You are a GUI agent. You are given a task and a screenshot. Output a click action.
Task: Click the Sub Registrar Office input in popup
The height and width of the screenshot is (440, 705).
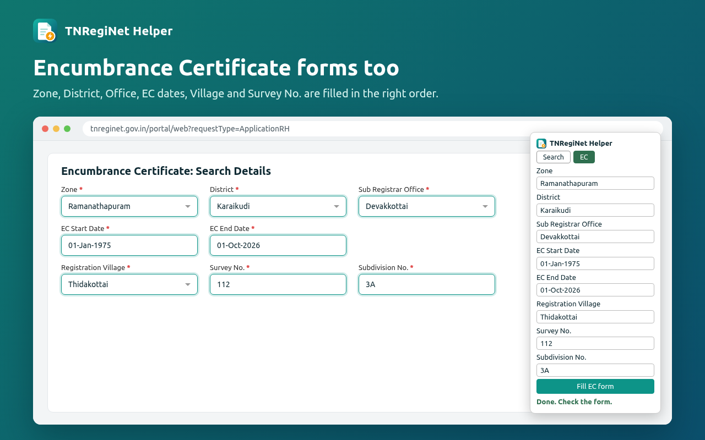[x=595, y=237]
